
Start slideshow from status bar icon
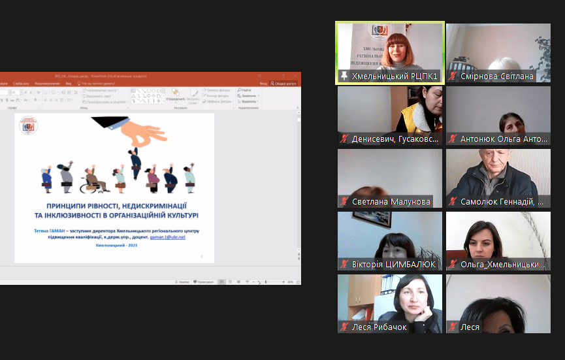(x=246, y=282)
